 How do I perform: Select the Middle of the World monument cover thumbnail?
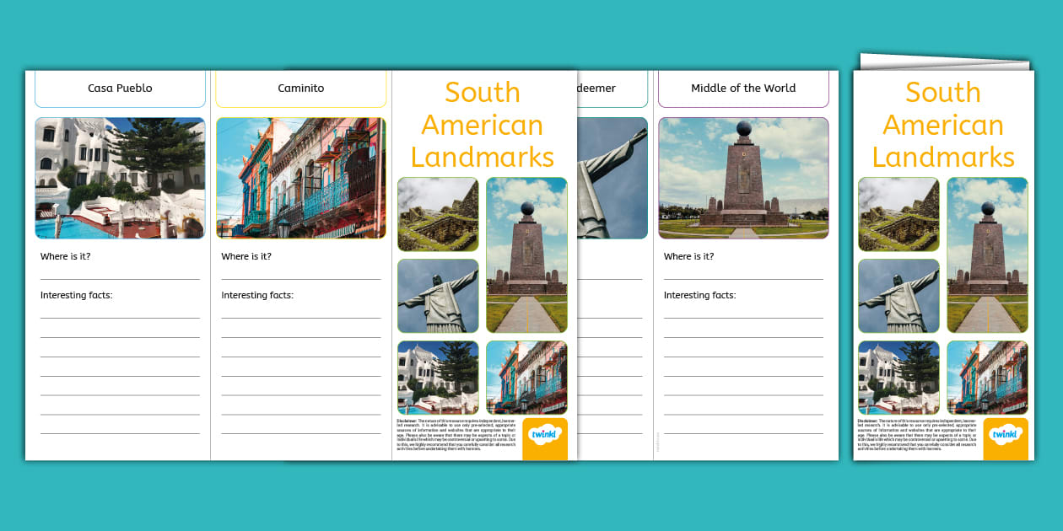point(987,255)
